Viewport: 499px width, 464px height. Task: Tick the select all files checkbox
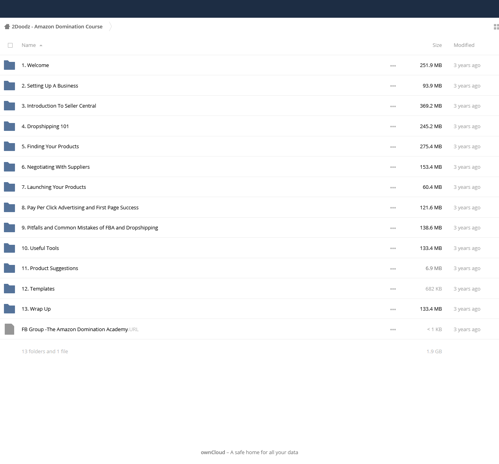click(x=10, y=45)
